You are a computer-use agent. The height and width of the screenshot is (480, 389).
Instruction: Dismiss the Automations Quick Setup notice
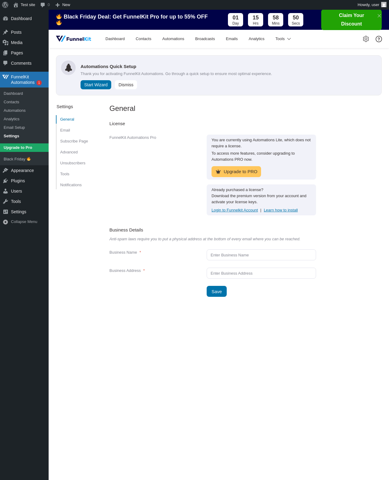[x=126, y=85]
